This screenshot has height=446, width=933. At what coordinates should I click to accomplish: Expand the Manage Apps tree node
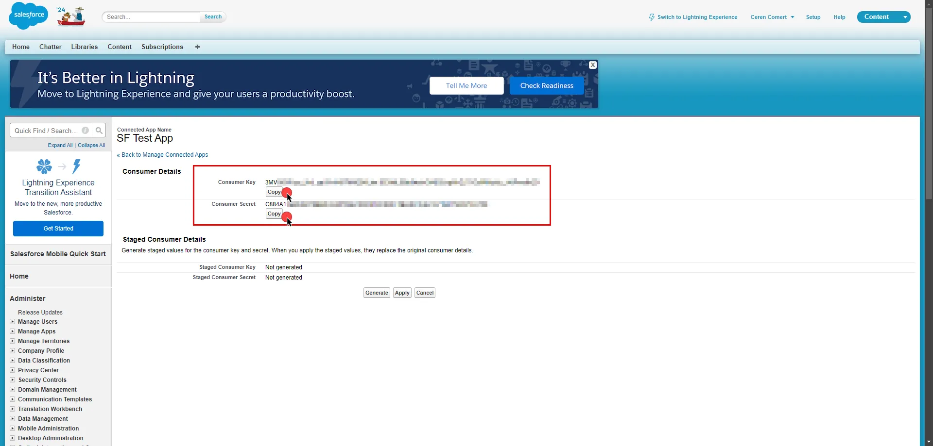tap(13, 331)
